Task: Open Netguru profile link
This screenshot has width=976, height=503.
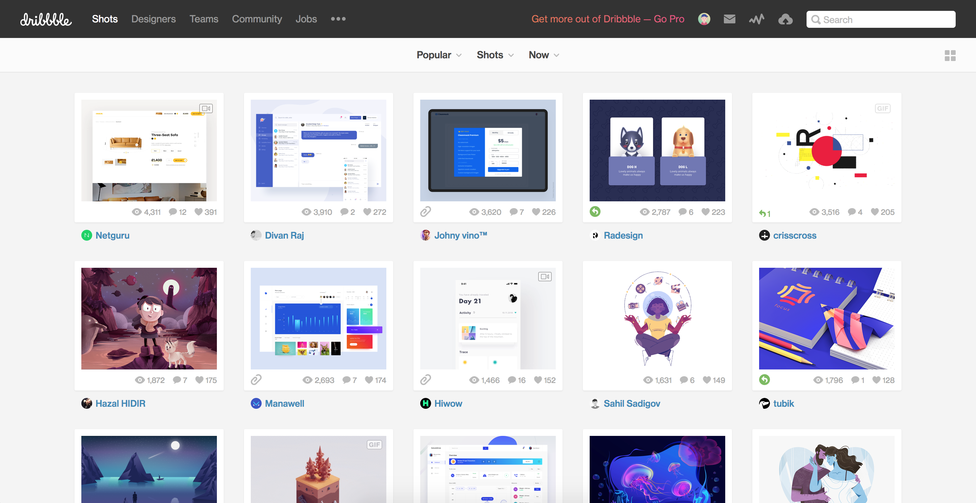Action: [113, 235]
